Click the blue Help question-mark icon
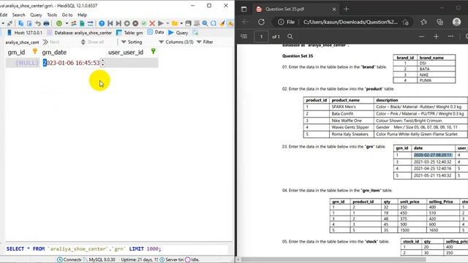Viewport: 468px width, 263px height. 102,23
